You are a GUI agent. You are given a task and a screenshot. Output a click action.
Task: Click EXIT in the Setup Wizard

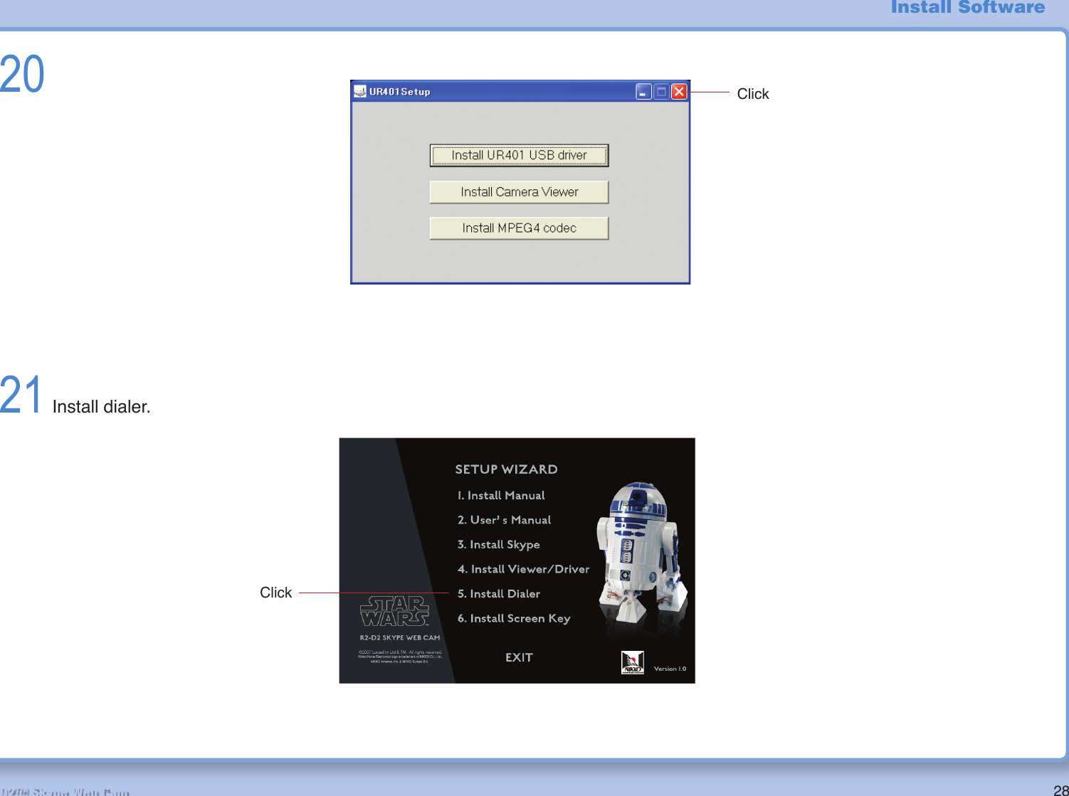(x=519, y=657)
